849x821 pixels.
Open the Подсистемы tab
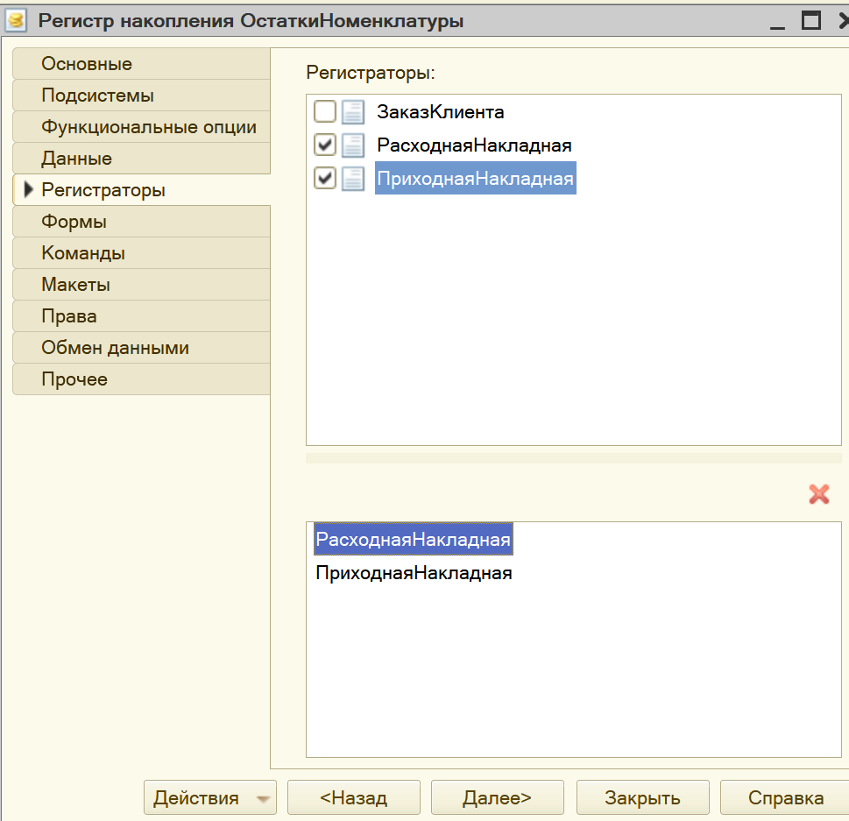pos(141,96)
